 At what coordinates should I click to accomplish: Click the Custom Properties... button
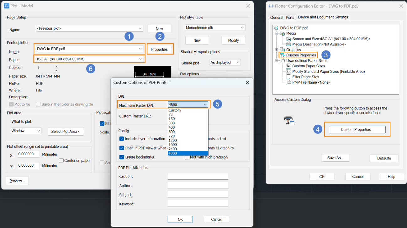click(357, 130)
